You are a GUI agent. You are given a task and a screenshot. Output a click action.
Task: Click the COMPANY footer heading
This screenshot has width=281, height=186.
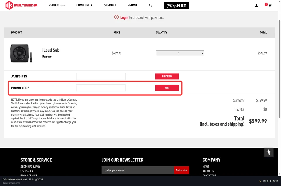pyautogui.click(x=211, y=160)
